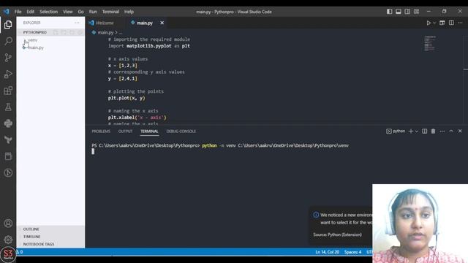Expand the venv folder in Explorer
Image resolution: width=468 pixels, height=263 pixels.
click(x=32, y=40)
